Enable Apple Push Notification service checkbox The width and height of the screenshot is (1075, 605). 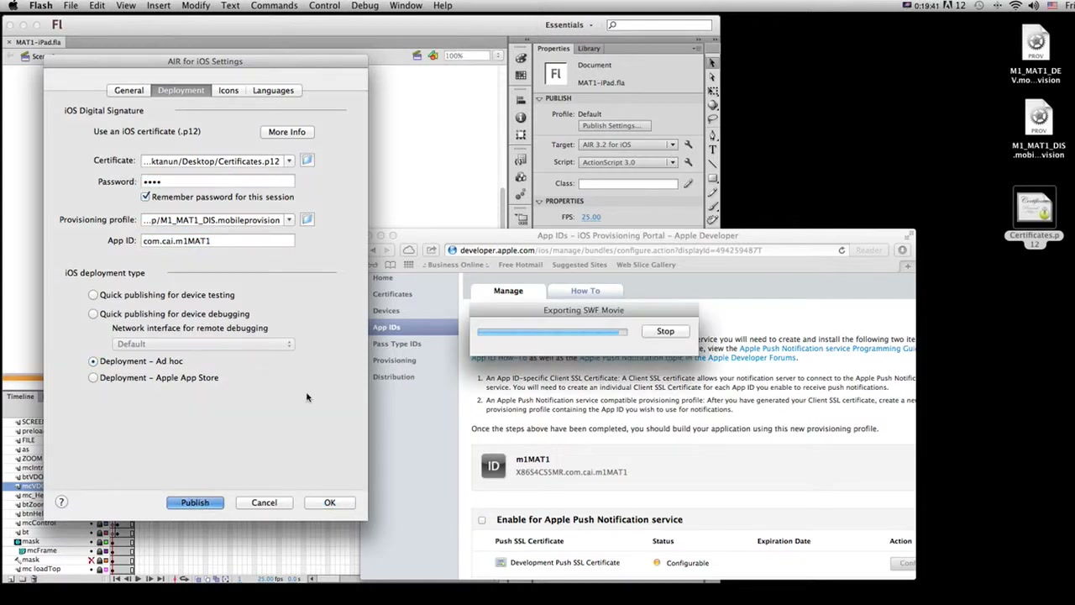point(482,520)
